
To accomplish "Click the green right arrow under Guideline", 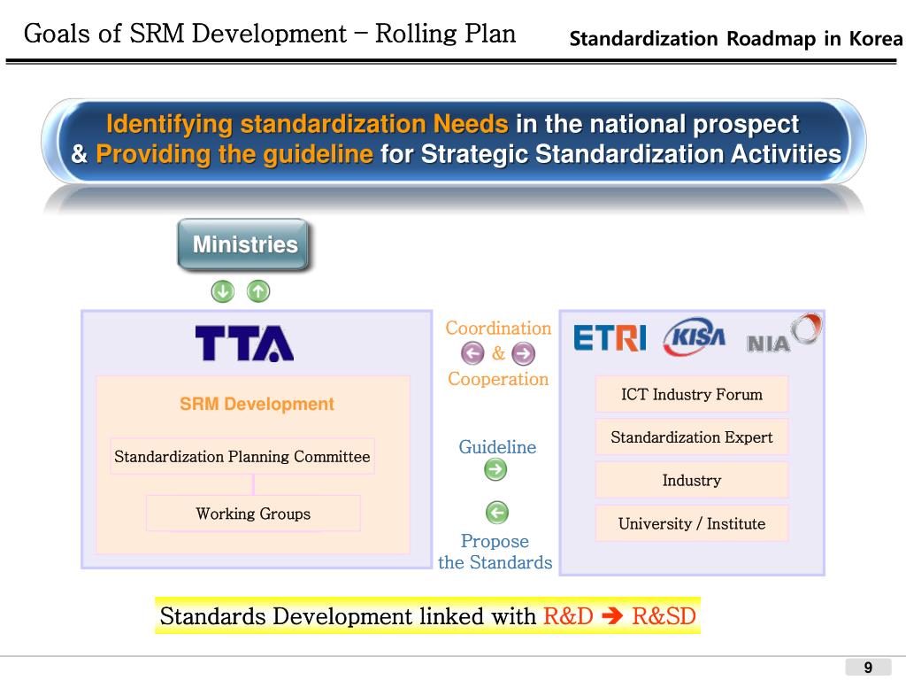I will click(495, 469).
